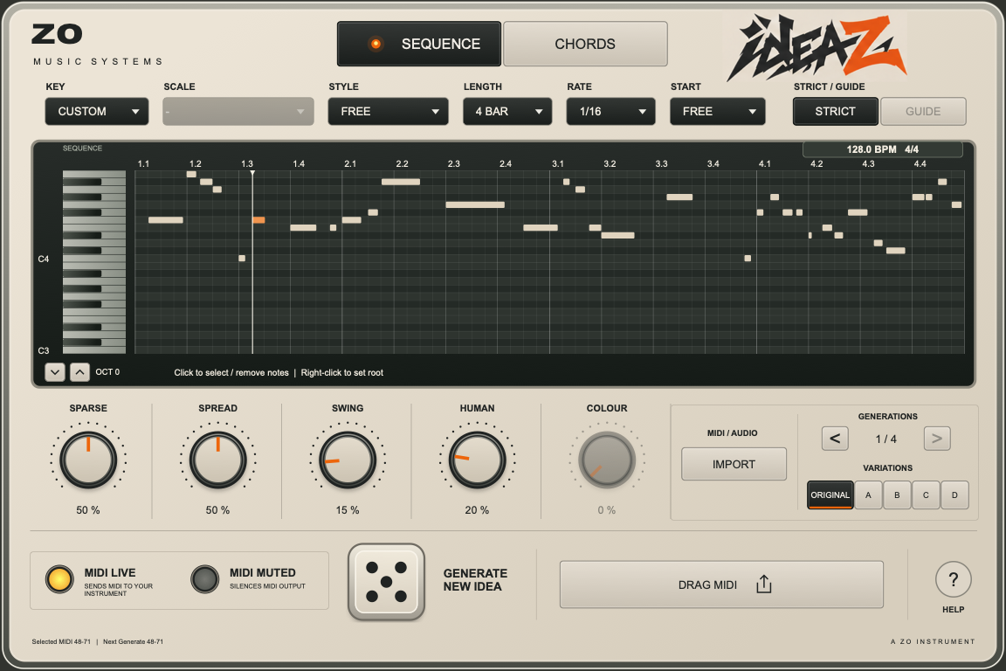Switch to the SEQUENCE tab
The height and width of the screenshot is (671, 1006).
coord(419,44)
